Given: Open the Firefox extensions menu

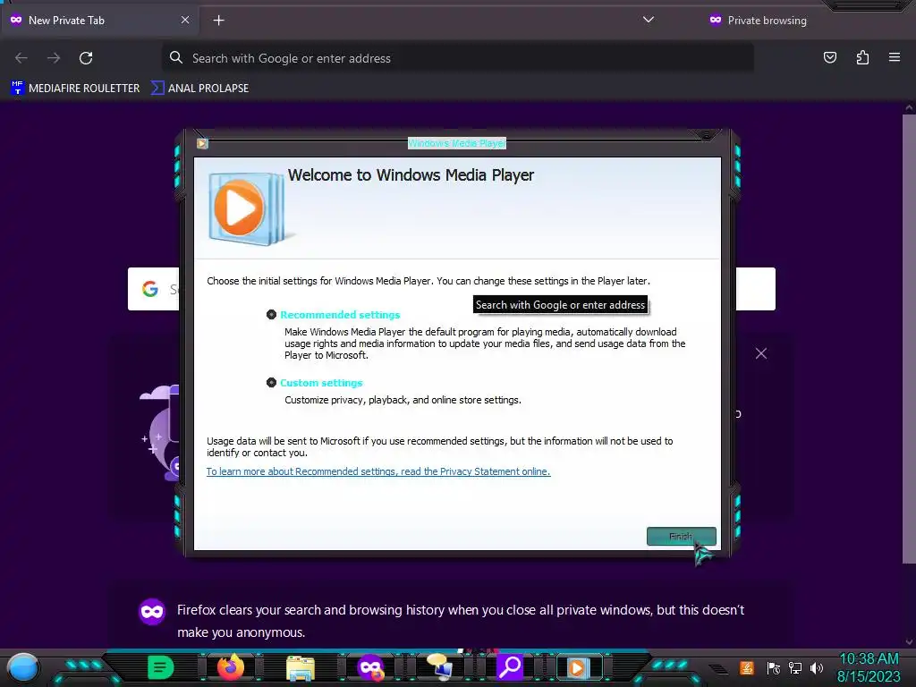Looking at the screenshot, I should pyautogui.click(x=862, y=57).
